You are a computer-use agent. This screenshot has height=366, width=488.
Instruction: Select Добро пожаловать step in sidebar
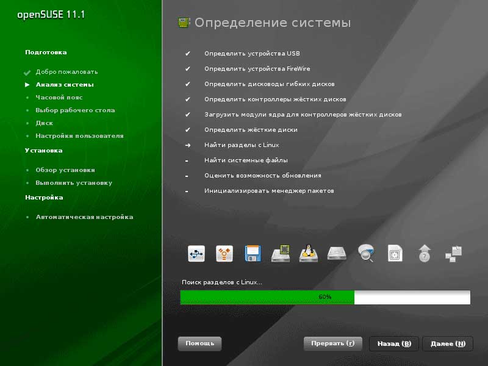pyautogui.click(x=66, y=72)
